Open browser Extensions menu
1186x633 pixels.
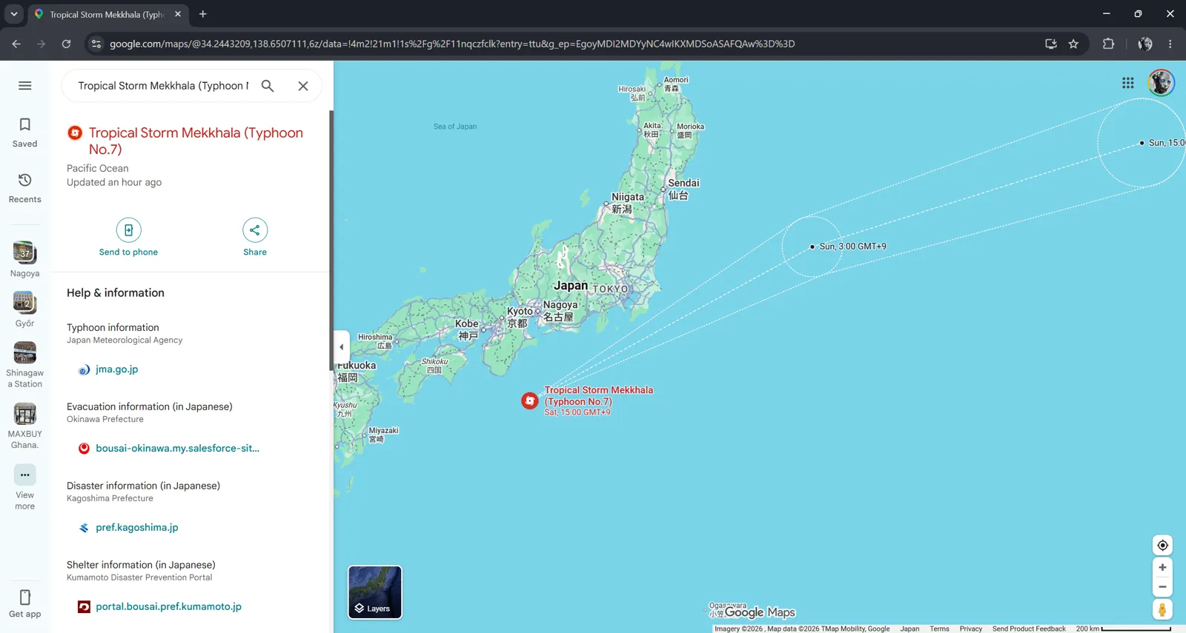tap(1108, 44)
